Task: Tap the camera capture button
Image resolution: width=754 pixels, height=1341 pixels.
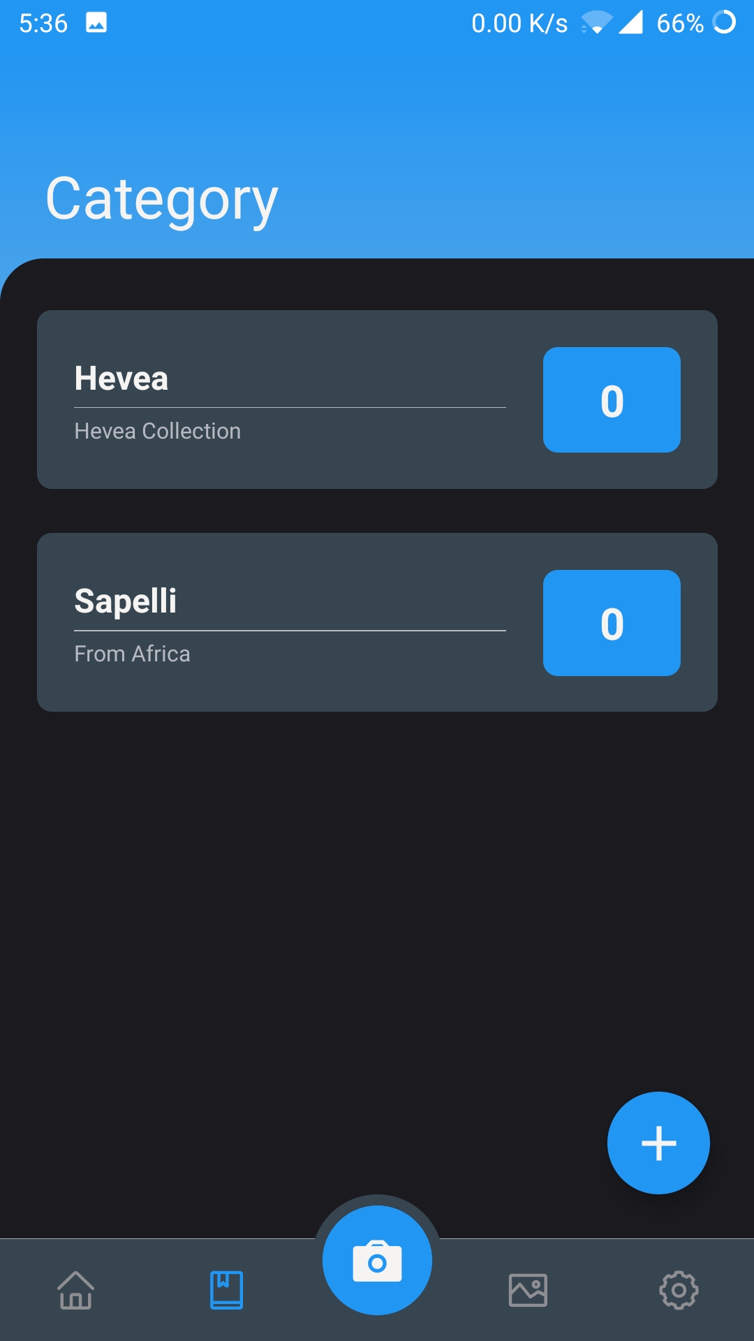Action: pos(377,1260)
